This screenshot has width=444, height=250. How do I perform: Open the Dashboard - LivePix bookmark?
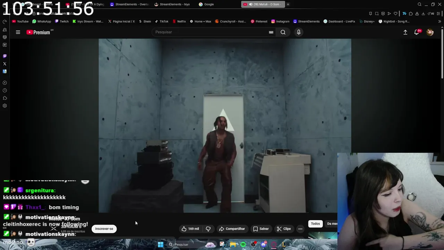(339, 21)
